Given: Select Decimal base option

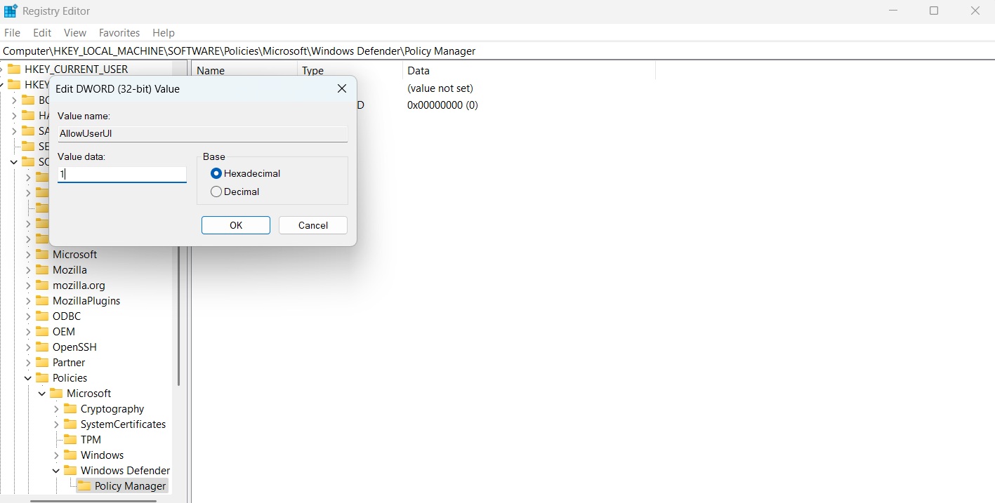Looking at the screenshot, I should [x=216, y=192].
